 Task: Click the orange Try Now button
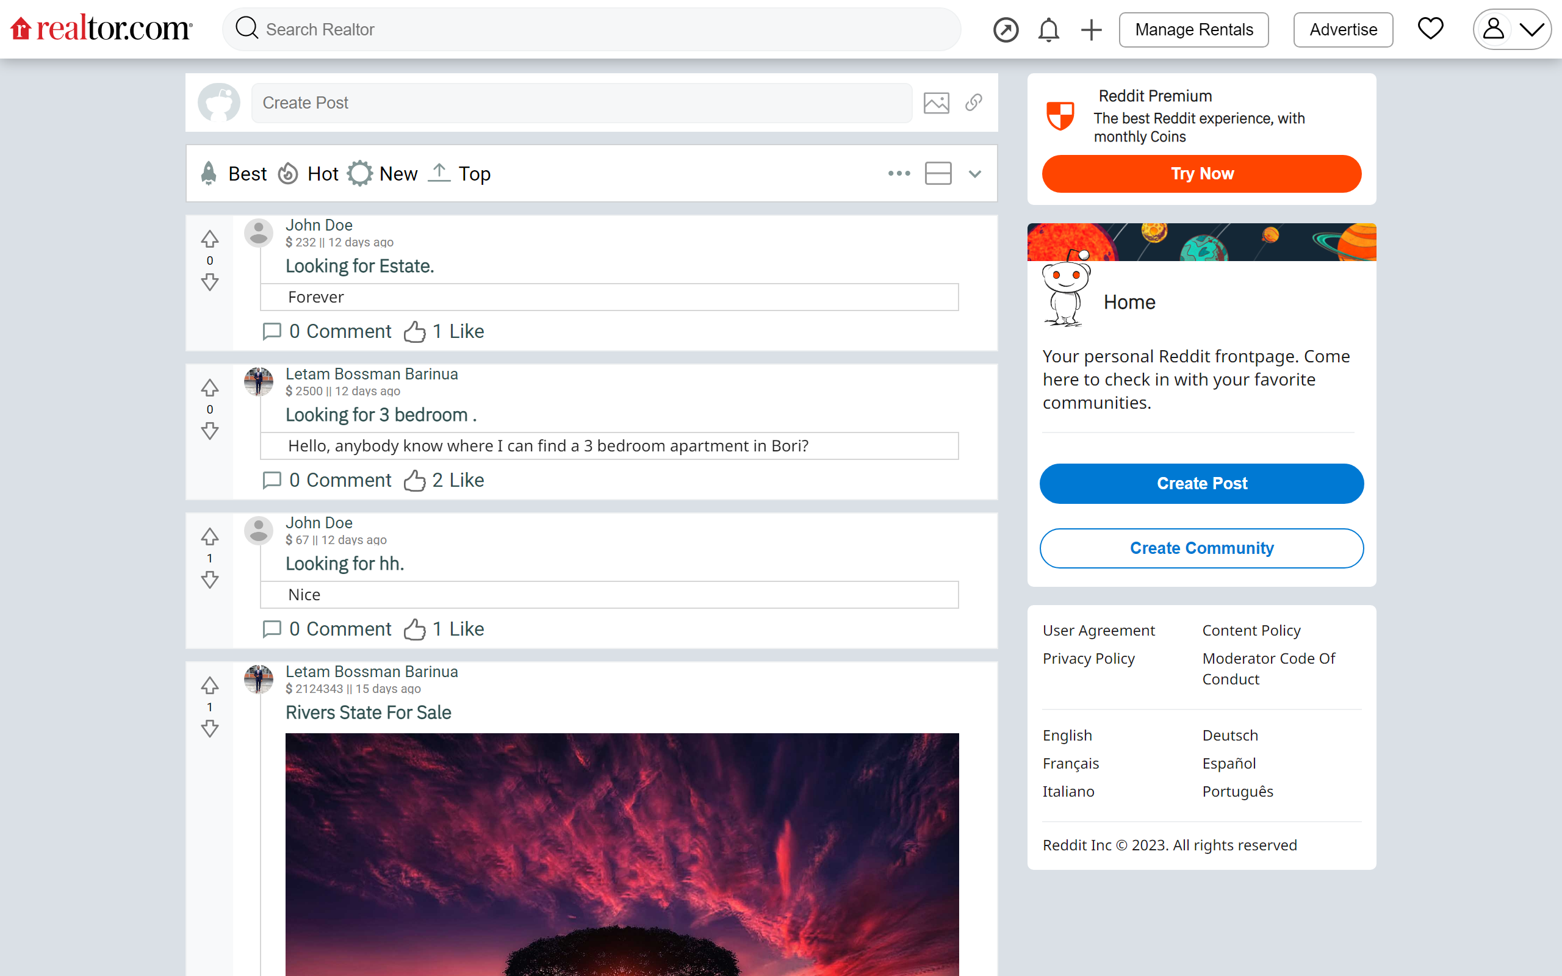point(1201,174)
